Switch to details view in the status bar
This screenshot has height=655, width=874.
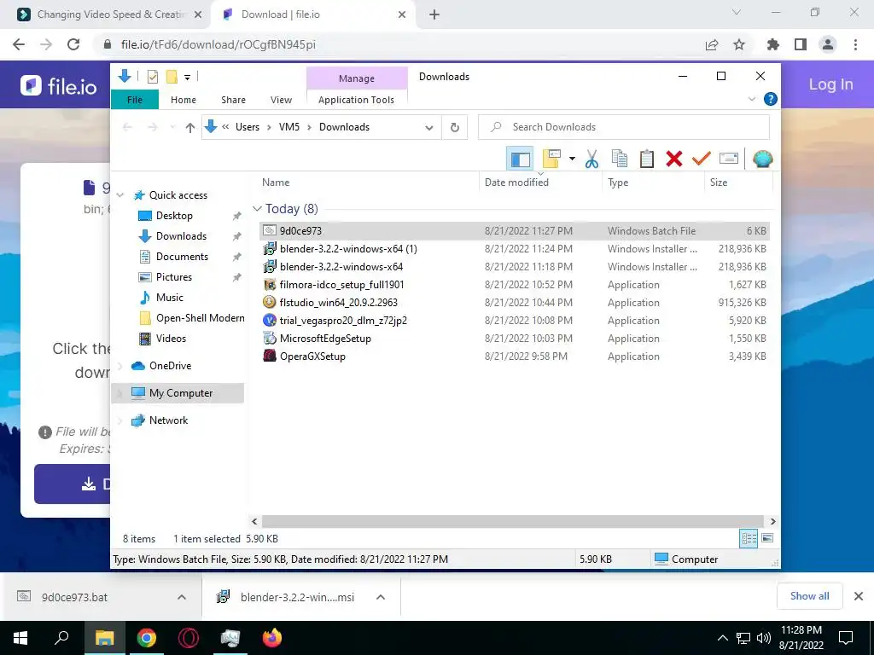749,538
